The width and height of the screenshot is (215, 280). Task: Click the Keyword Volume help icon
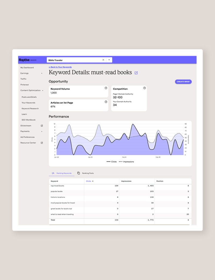coord(106,88)
